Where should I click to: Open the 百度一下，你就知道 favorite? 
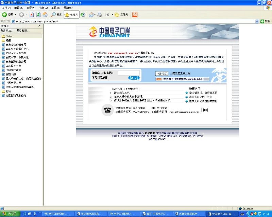[x=15, y=57]
